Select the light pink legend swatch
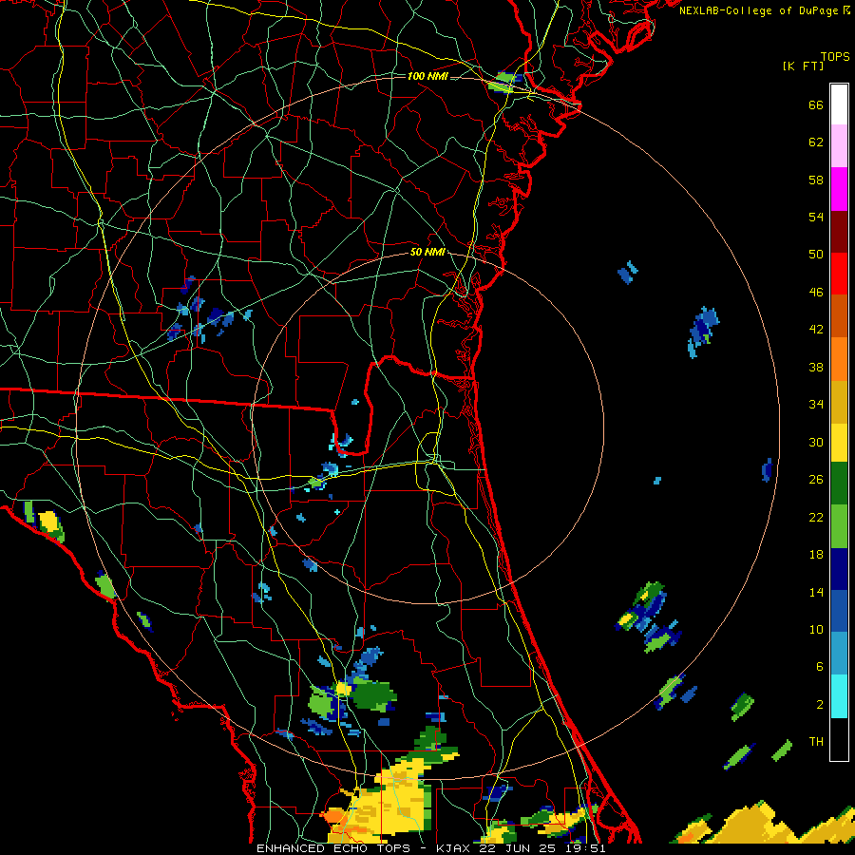Image resolution: width=855 pixels, height=855 pixels. 839,146
